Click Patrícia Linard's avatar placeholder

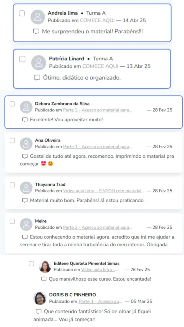[39, 63]
